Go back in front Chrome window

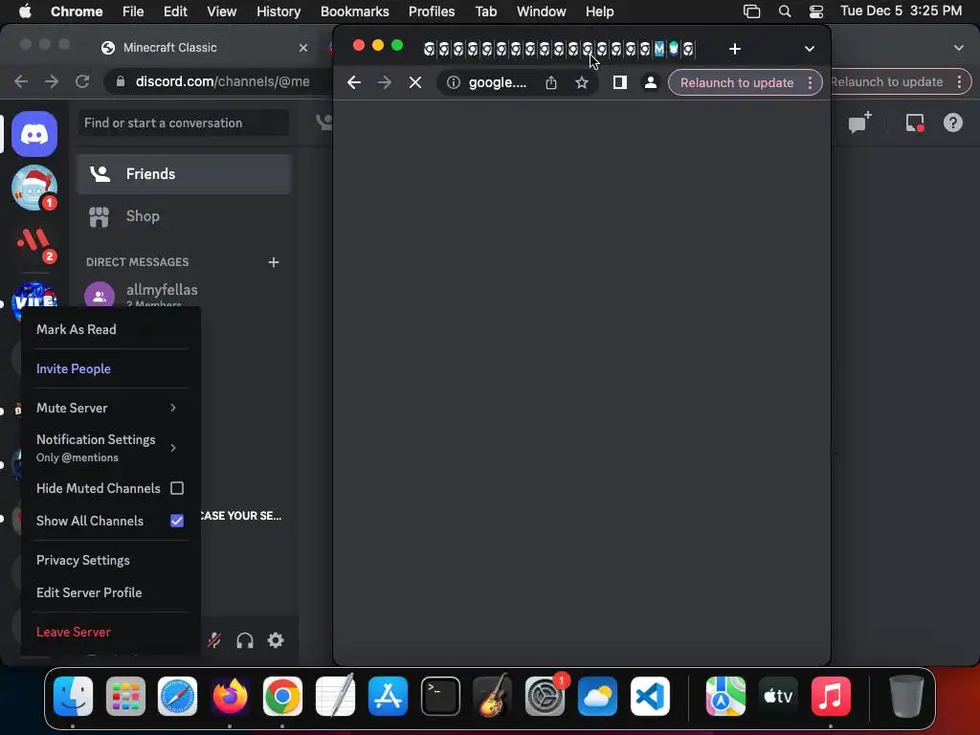click(354, 82)
